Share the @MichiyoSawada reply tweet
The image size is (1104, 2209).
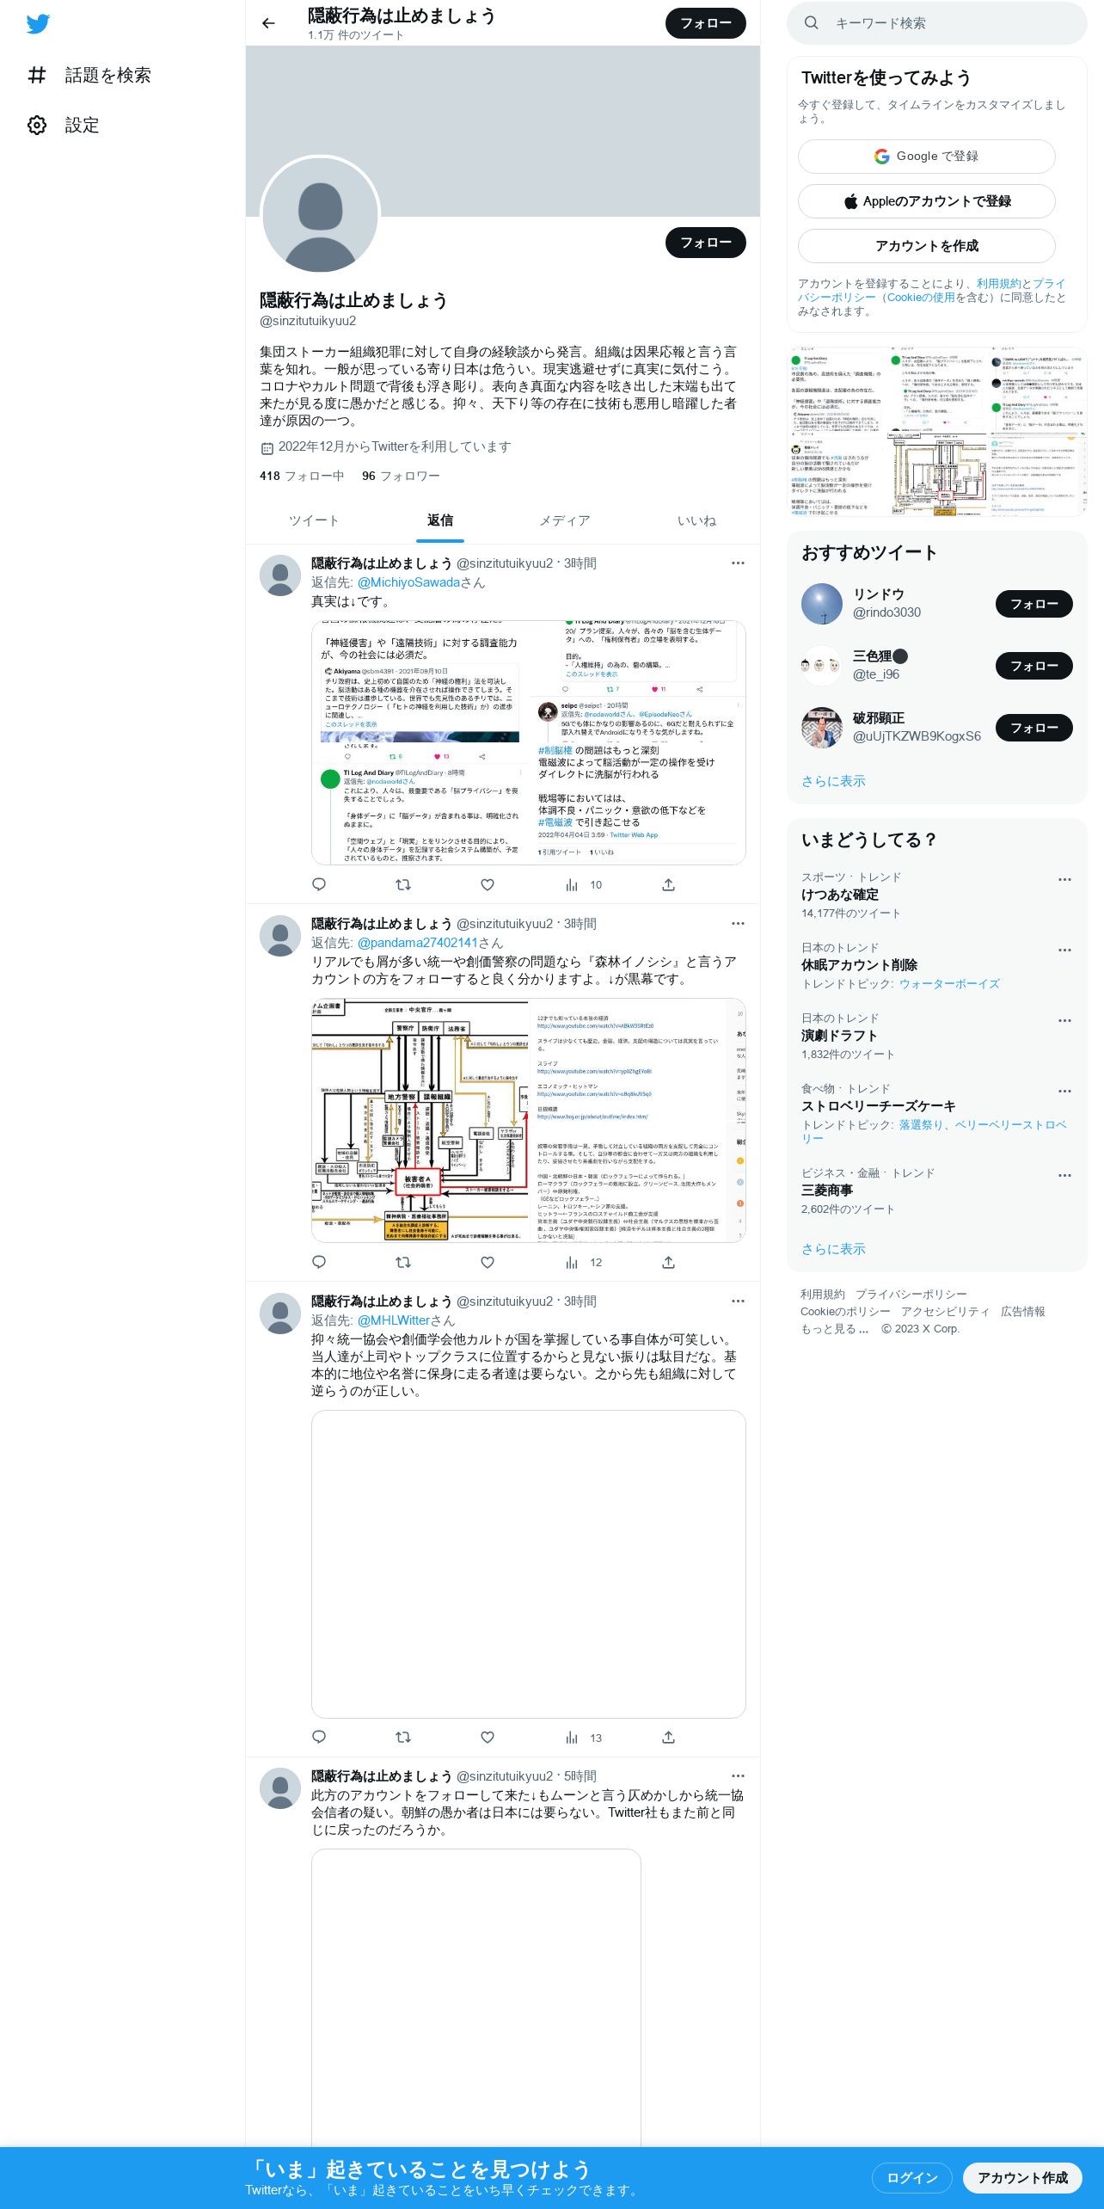coord(668,884)
